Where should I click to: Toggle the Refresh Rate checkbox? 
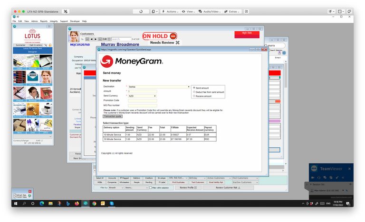[15, 195]
